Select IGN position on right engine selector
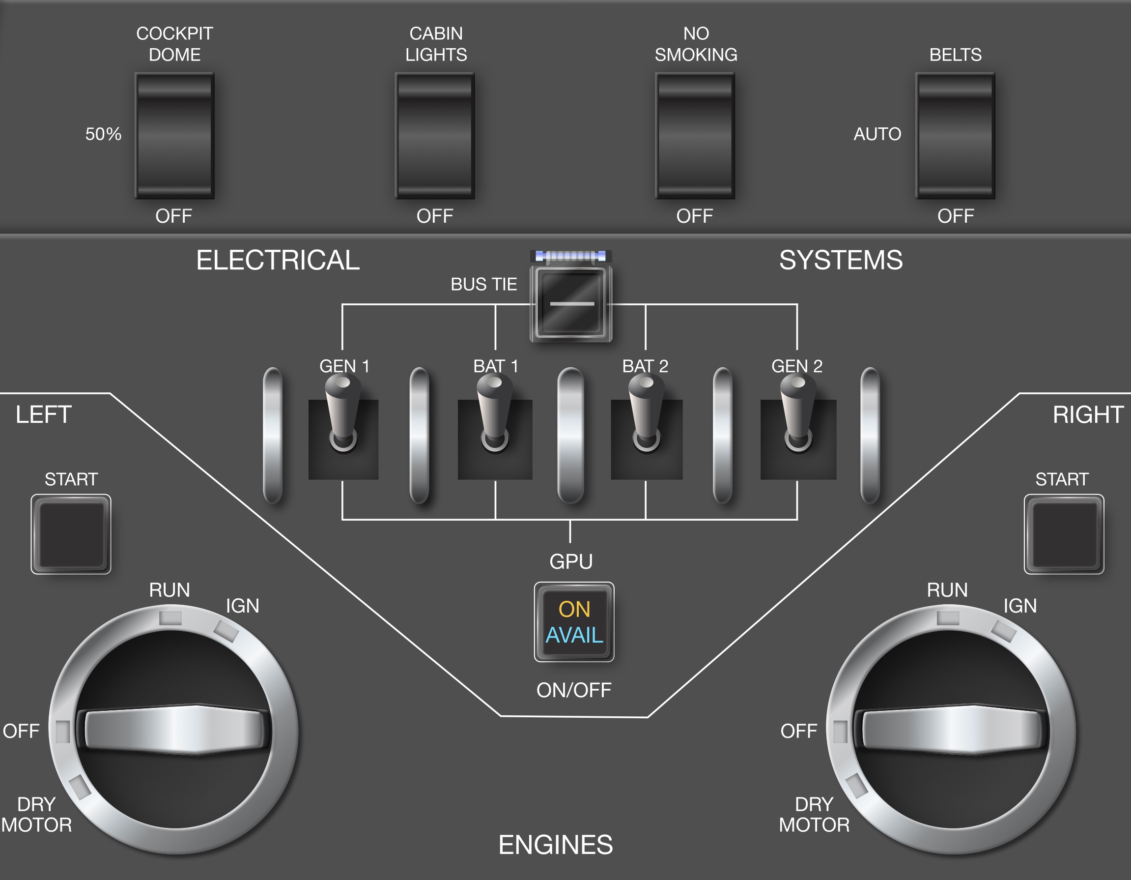 click(1004, 631)
